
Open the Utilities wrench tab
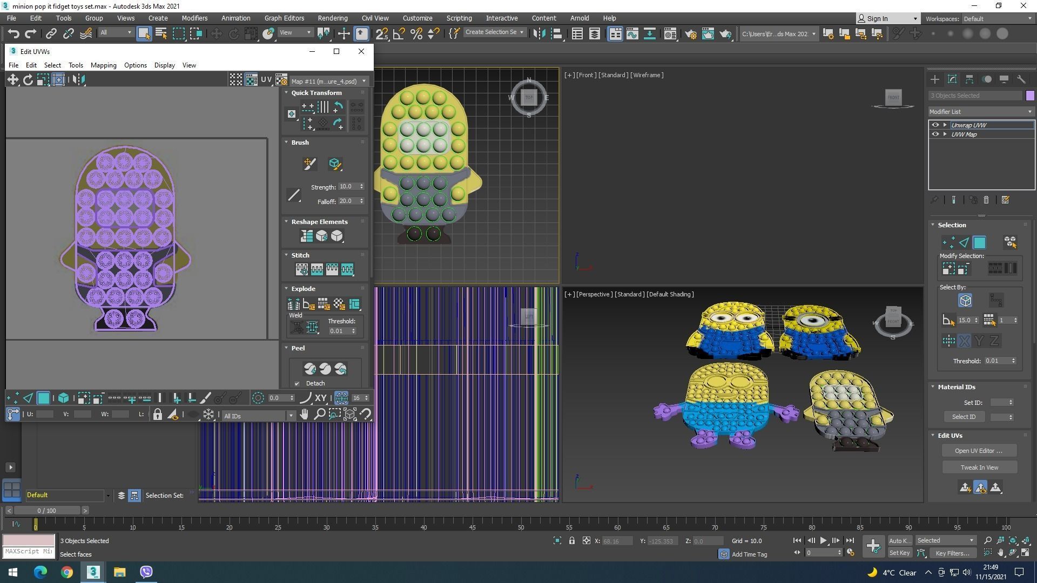coord(1021,79)
